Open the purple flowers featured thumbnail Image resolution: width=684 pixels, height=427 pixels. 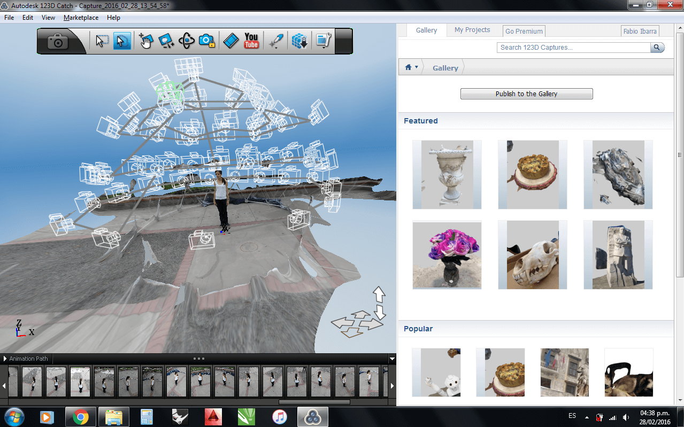447,255
